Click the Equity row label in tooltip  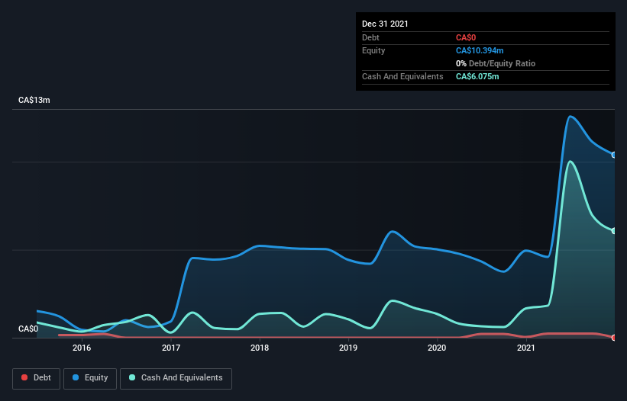click(x=373, y=50)
